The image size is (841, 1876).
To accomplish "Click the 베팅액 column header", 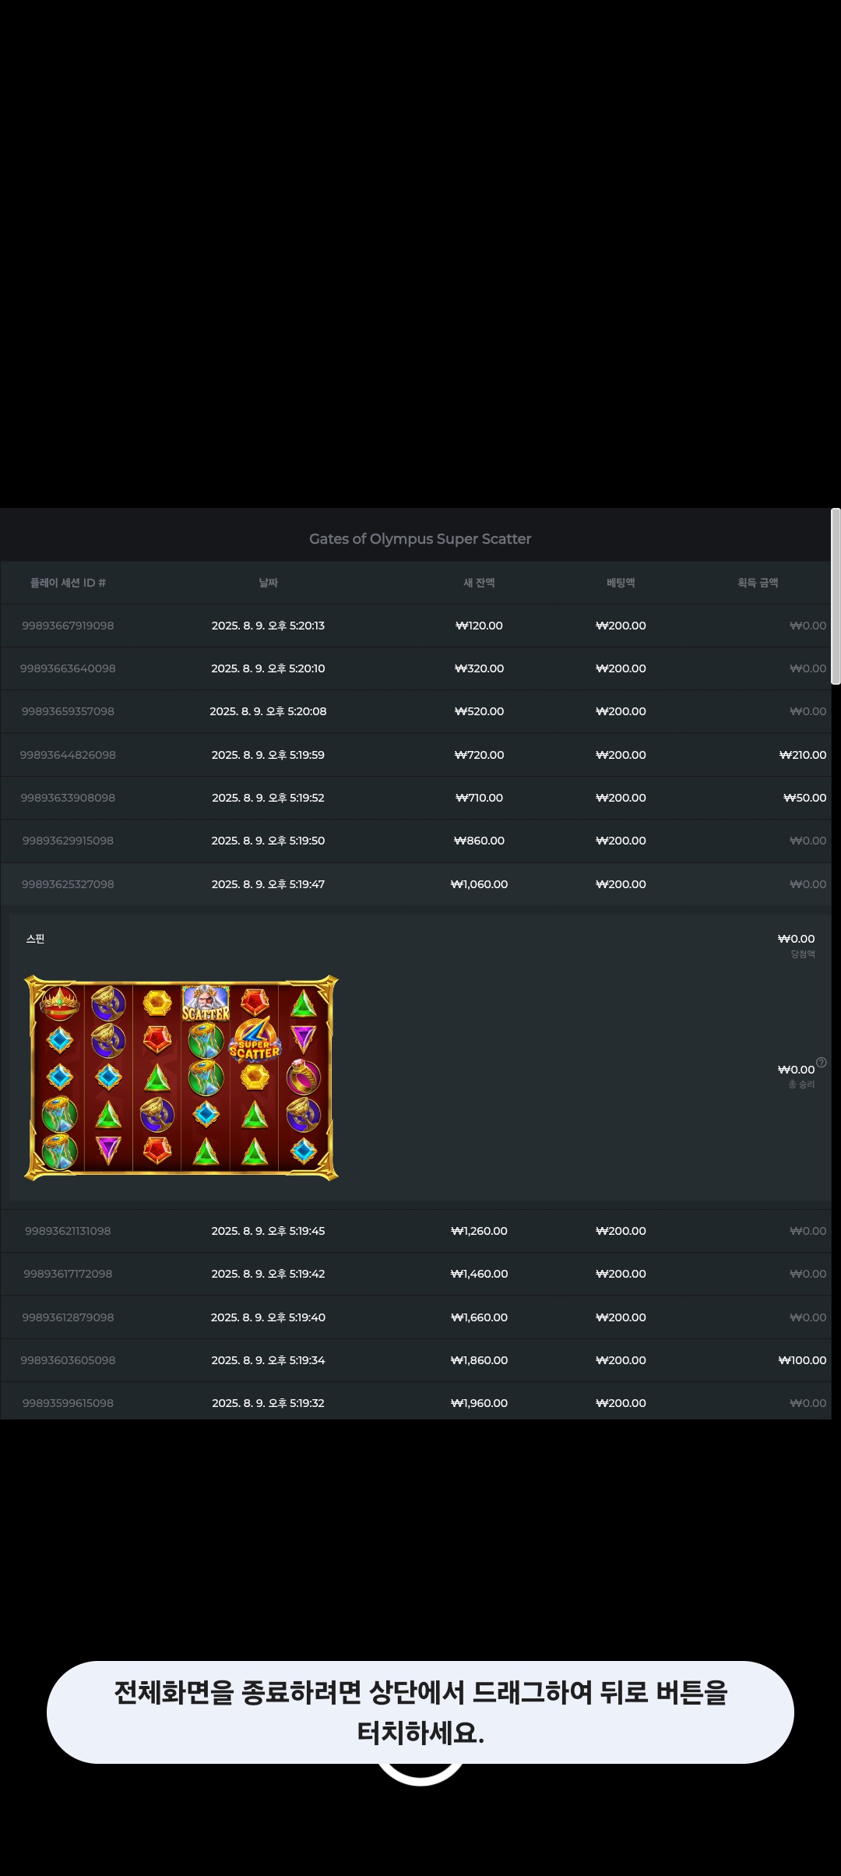I will 621,583.
